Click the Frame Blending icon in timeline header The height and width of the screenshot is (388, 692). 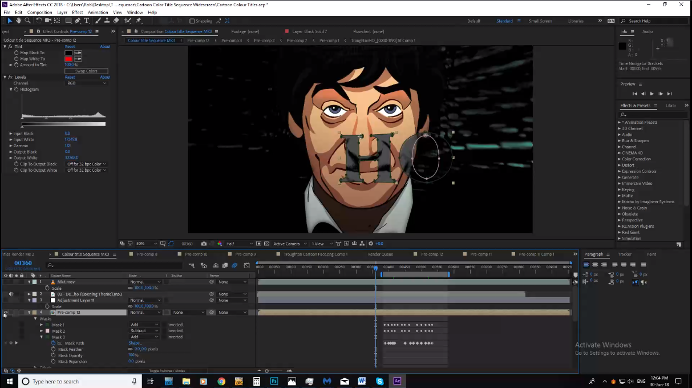225,265
